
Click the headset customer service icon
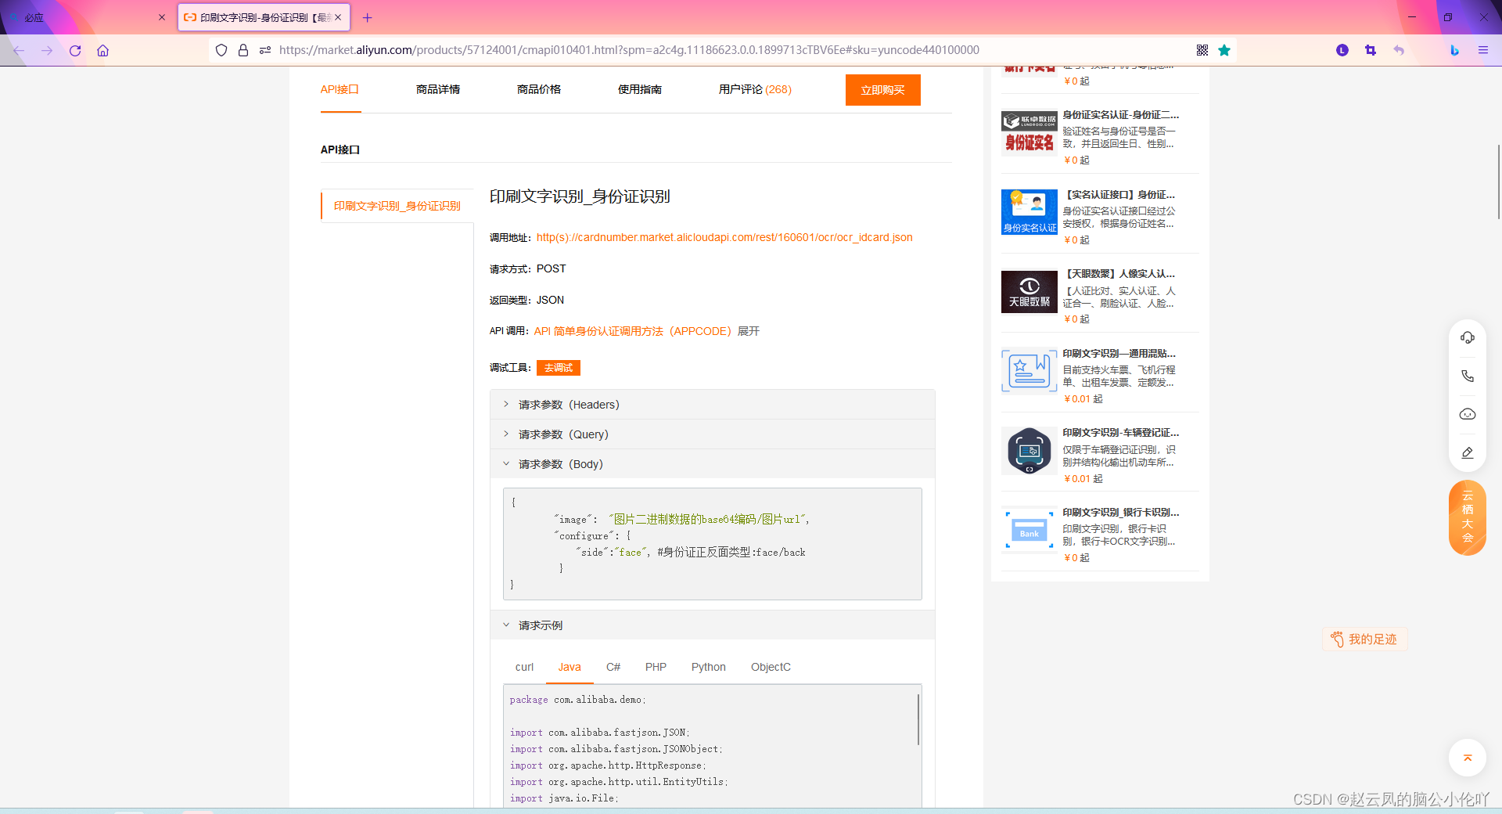1468,337
